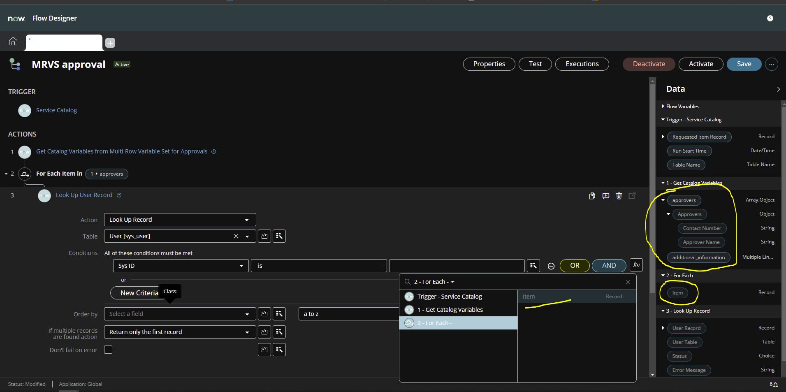This screenshot has width=786, height=392.
Task: Click the Flow Designer home icon
Action: click(x=13, y=42)
